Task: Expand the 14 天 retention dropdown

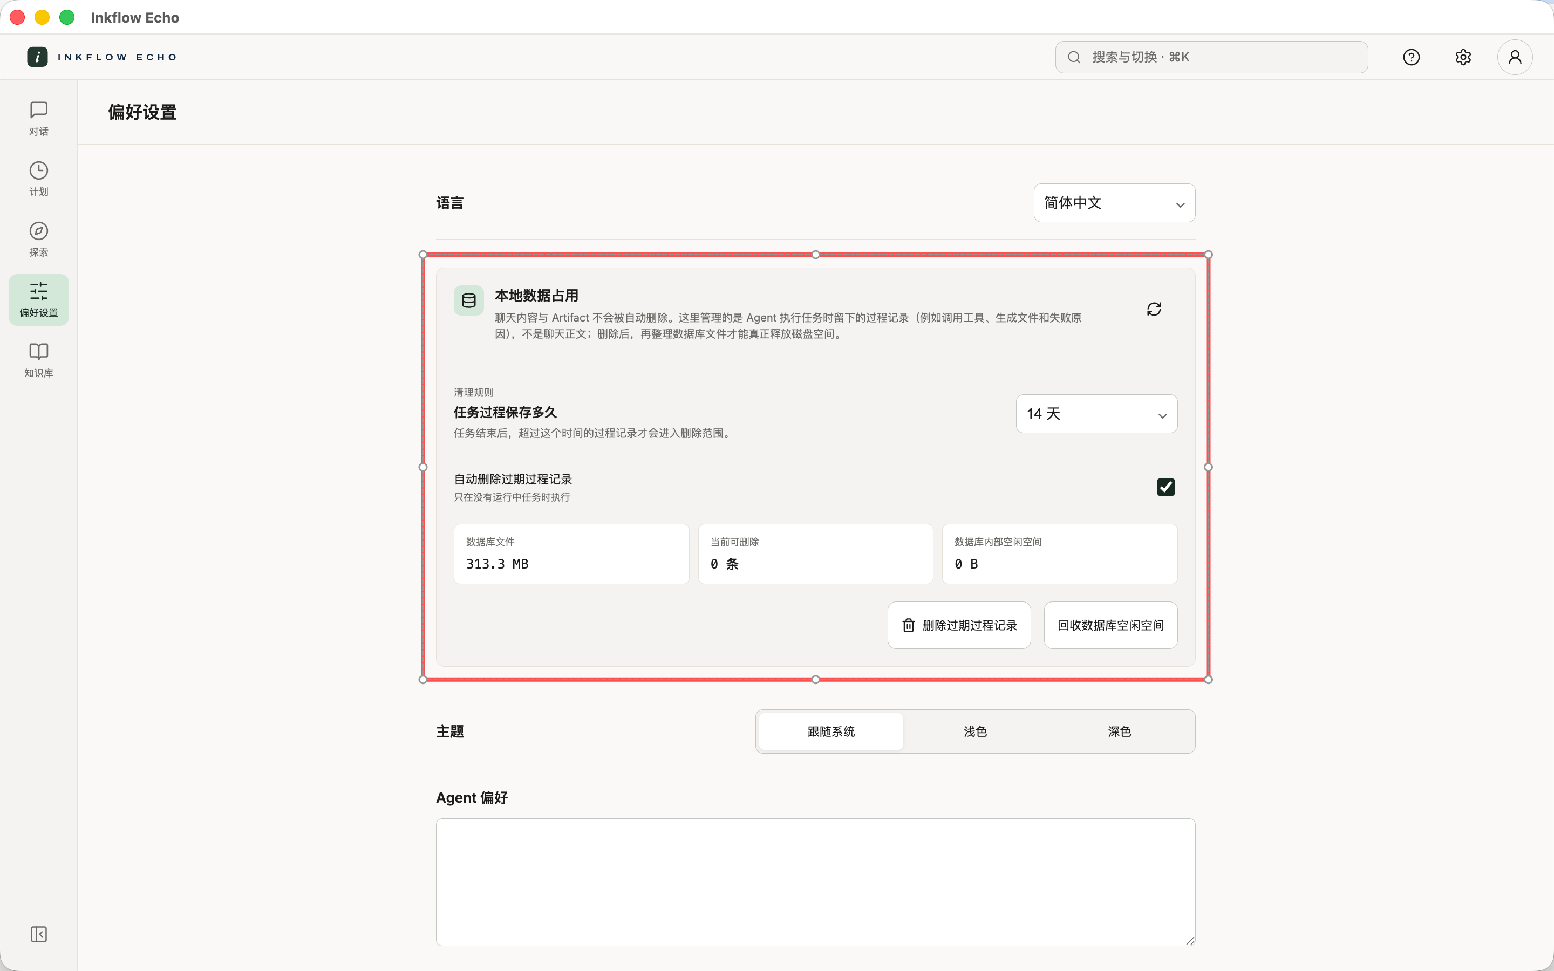Action: pyautogui.click(x=1096, y=414)
